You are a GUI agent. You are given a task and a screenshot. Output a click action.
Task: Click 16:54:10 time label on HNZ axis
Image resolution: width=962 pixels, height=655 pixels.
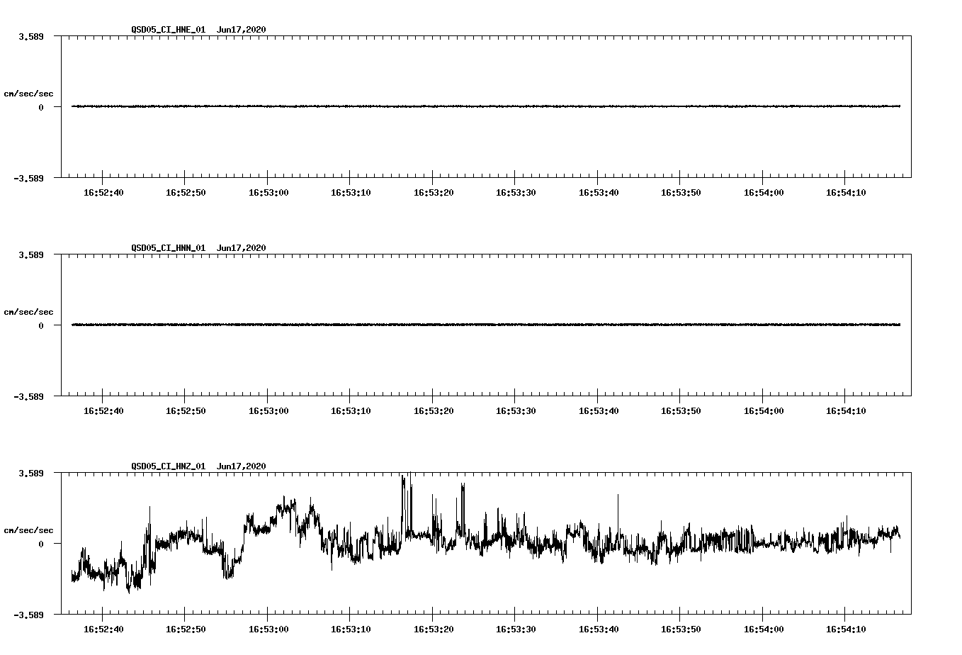point(846,629)
